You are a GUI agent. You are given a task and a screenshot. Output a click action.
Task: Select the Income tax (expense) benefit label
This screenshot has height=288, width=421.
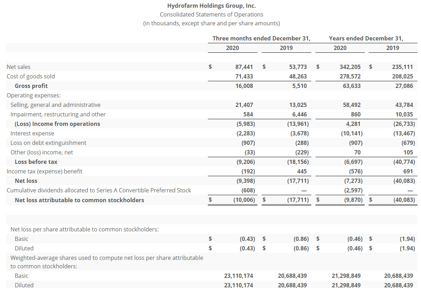pos(45,171)
